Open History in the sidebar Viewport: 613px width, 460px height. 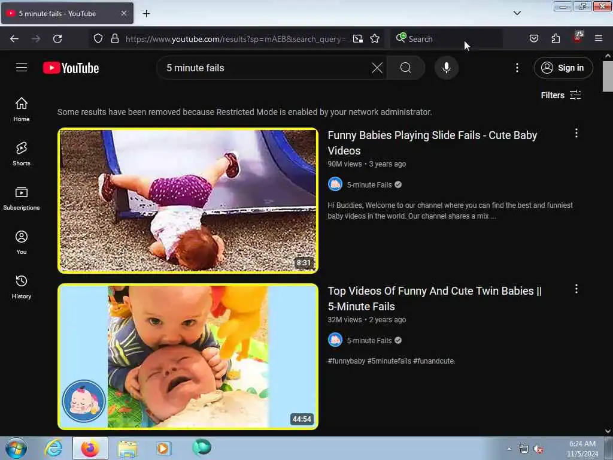pos(22,287)
